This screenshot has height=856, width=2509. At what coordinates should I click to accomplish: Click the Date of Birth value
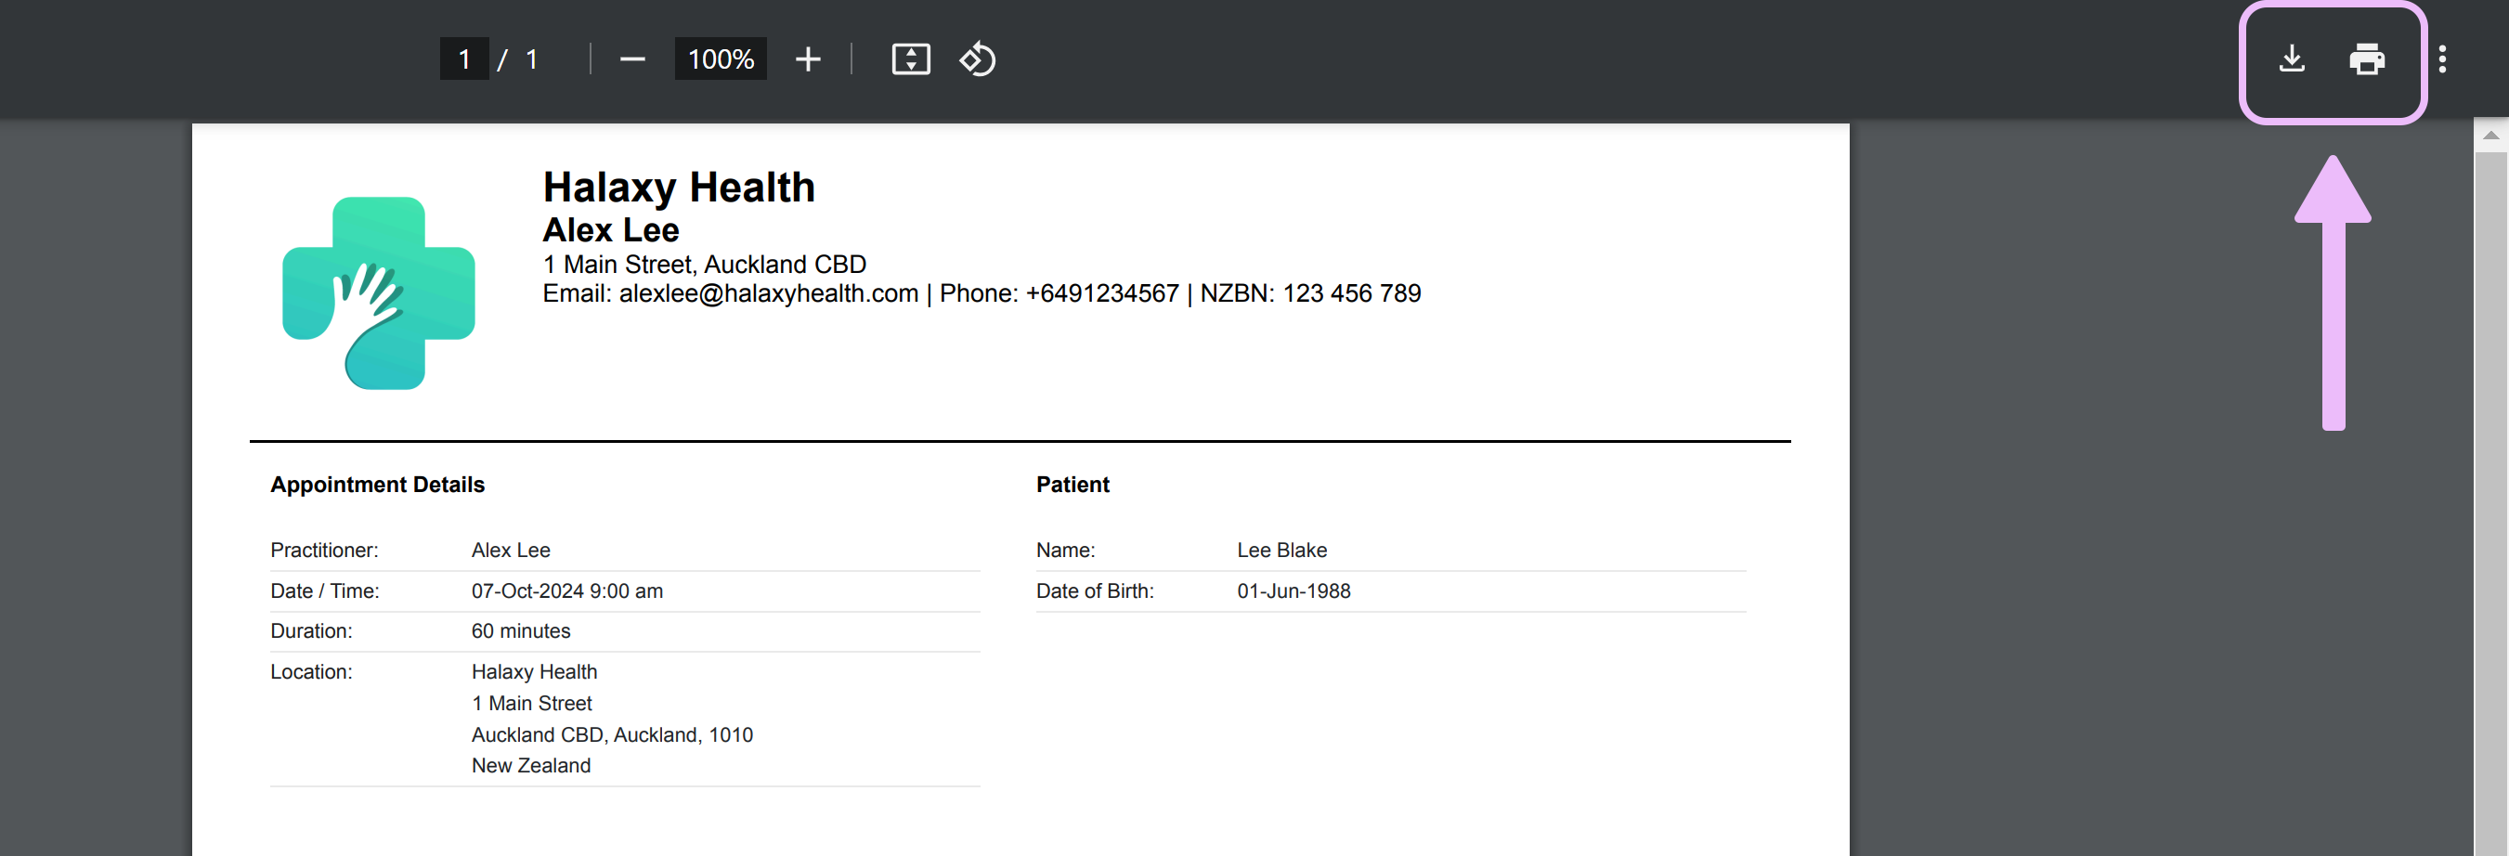[x=1293, y=591]
